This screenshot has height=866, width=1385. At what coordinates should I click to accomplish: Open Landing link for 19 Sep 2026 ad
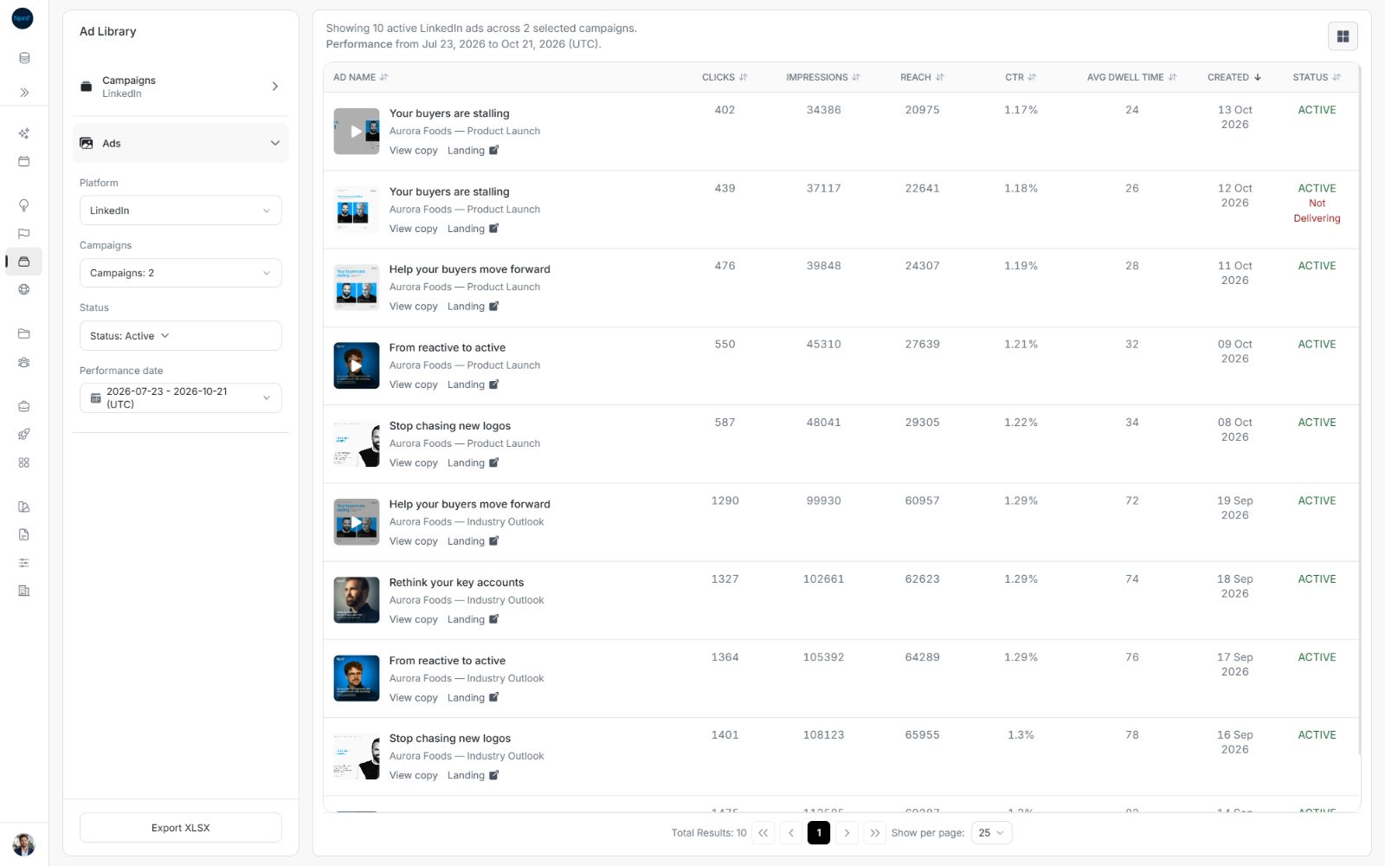click(x=473, y=541)
